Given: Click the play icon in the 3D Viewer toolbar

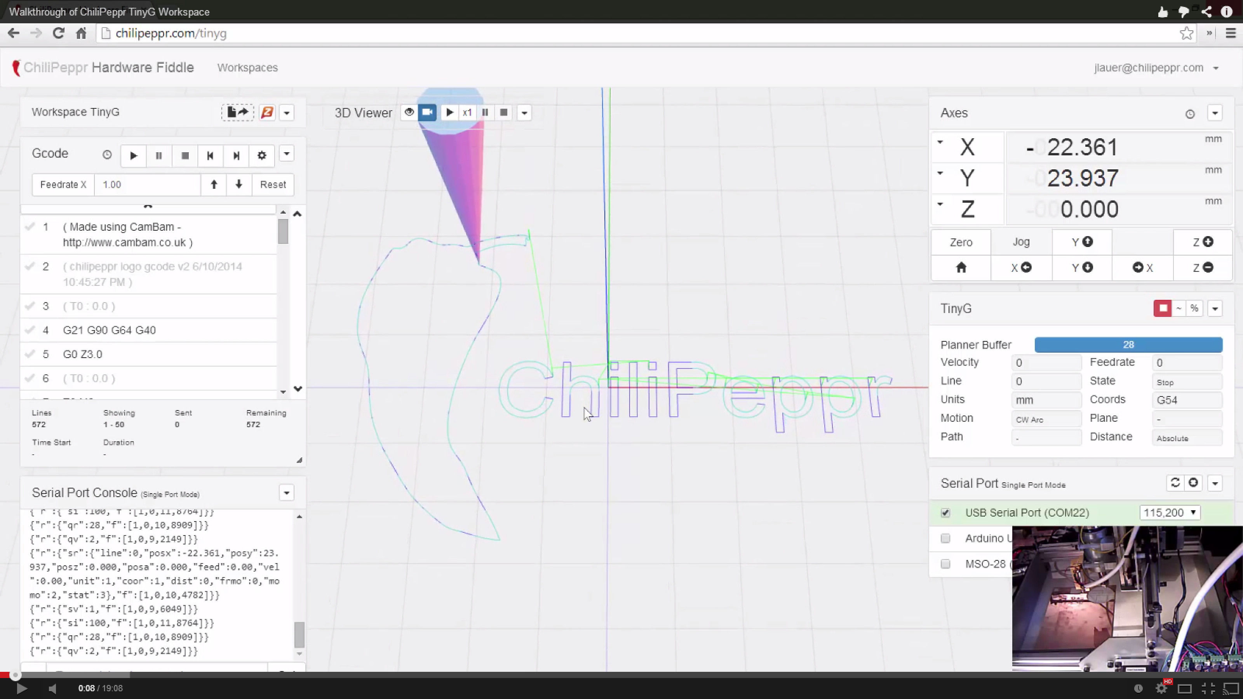Looking at the screenshot, I should pos(449,112).
